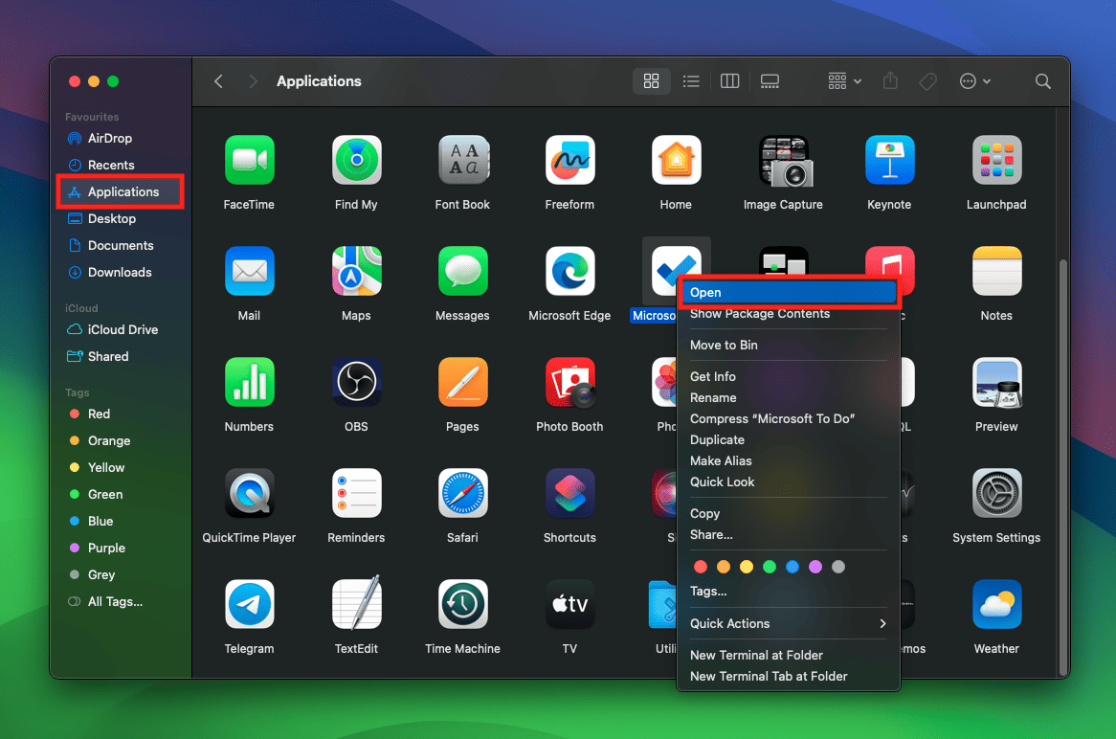Image resolution: width=1116 pixels, height=739 pixels.
Task: Click the Reminders app icon
Action: point(356,493)
